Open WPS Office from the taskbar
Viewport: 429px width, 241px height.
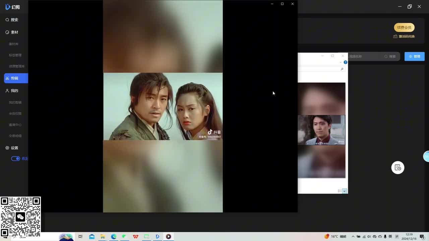135,237
